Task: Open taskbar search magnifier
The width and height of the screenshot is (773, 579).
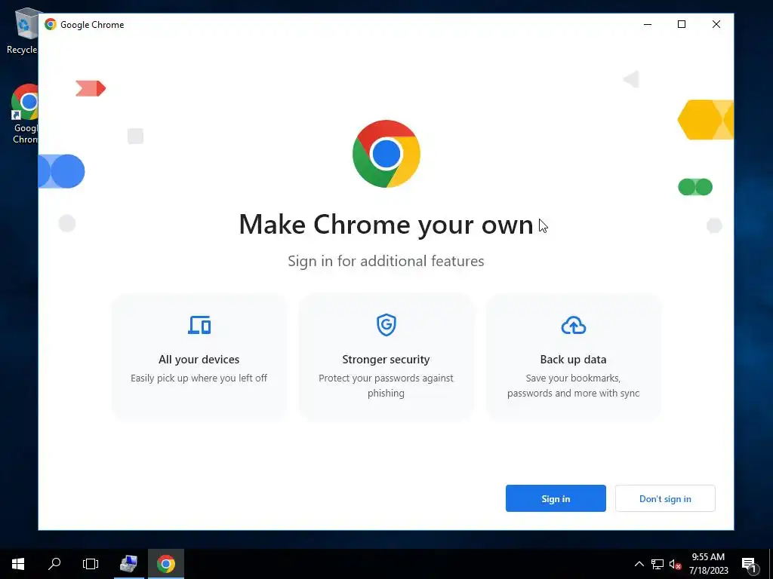Action: click(x=54, y=564)
